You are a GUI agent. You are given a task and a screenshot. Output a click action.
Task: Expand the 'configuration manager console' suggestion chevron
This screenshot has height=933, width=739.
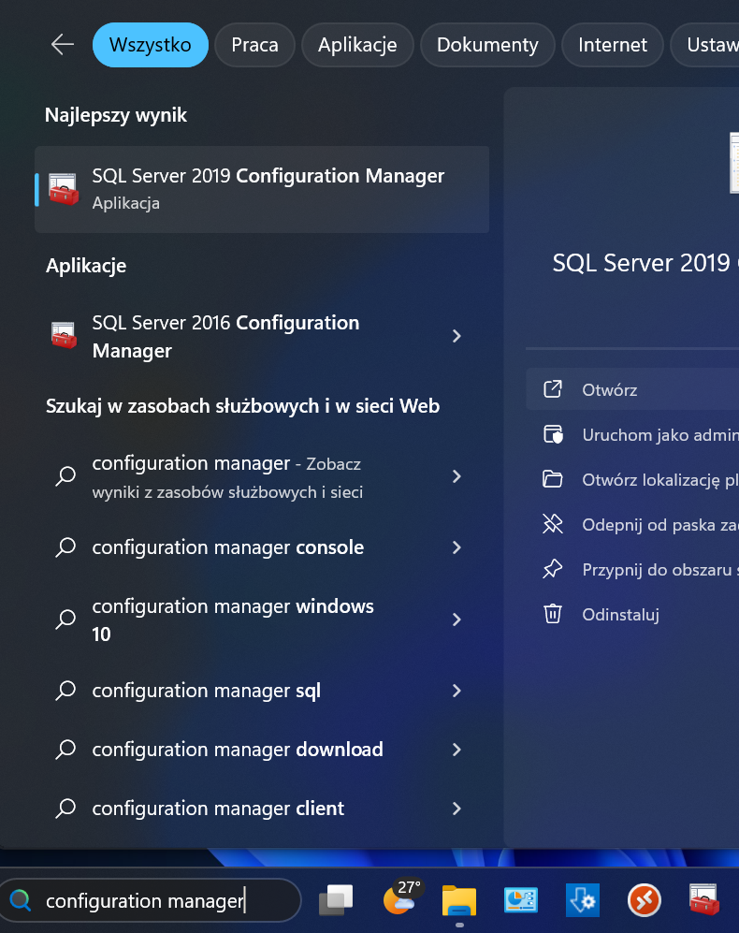[x=456, y=547]
